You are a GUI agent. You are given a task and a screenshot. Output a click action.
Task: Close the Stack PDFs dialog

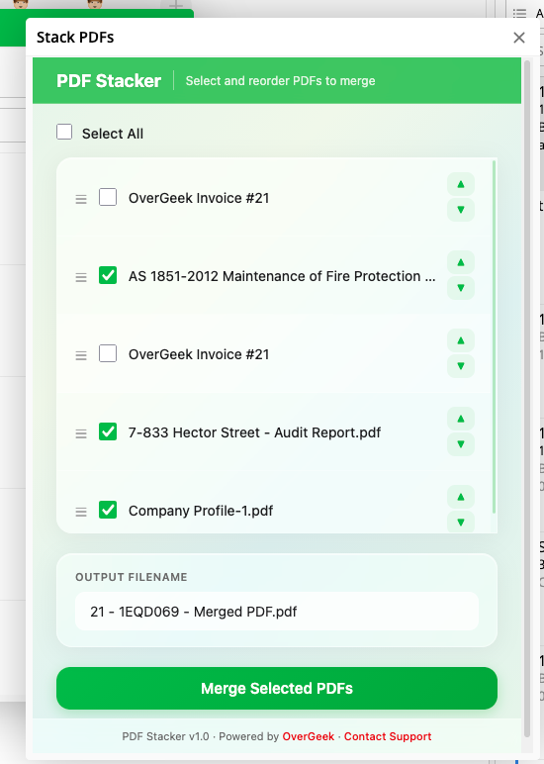519,38
